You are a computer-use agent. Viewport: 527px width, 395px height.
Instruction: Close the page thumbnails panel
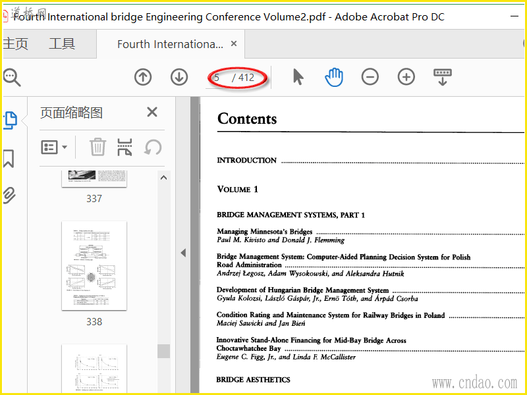point(152,112)
